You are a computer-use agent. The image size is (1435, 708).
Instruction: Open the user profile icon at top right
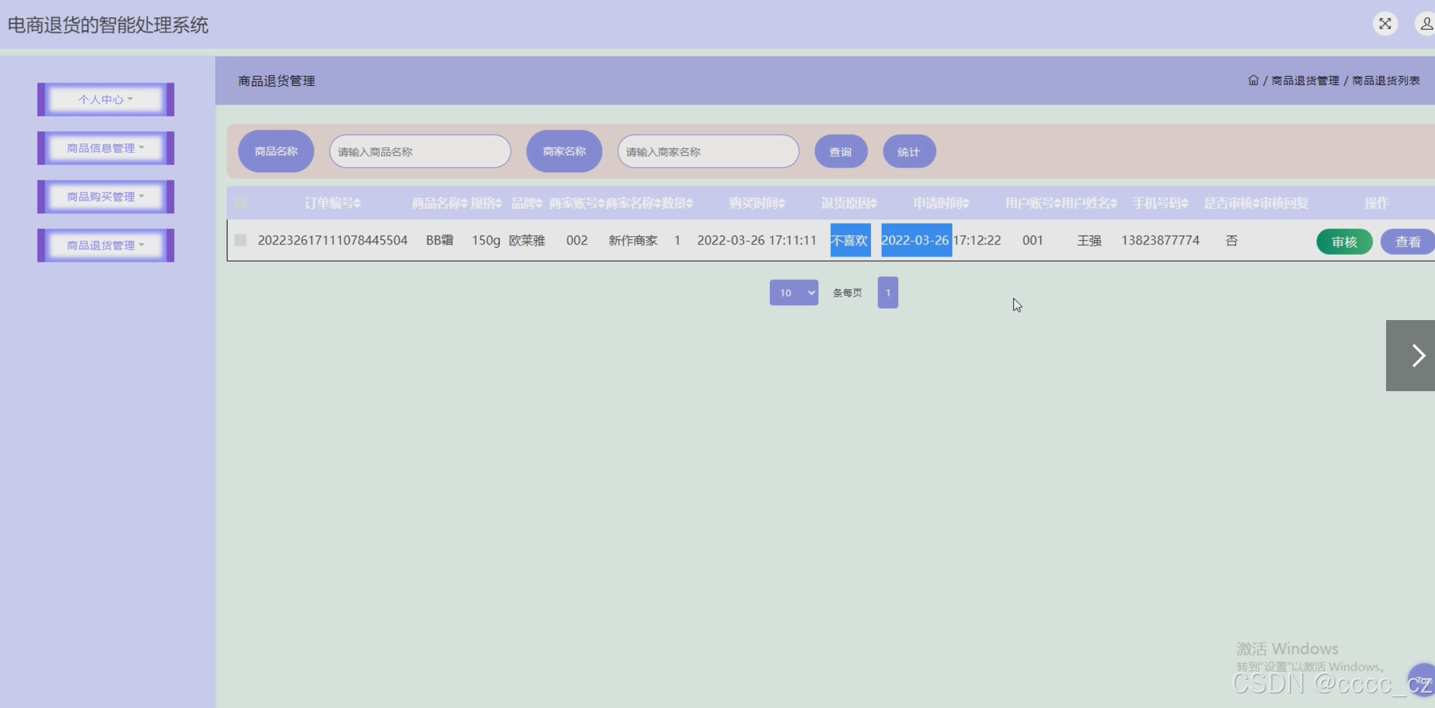1426,24
